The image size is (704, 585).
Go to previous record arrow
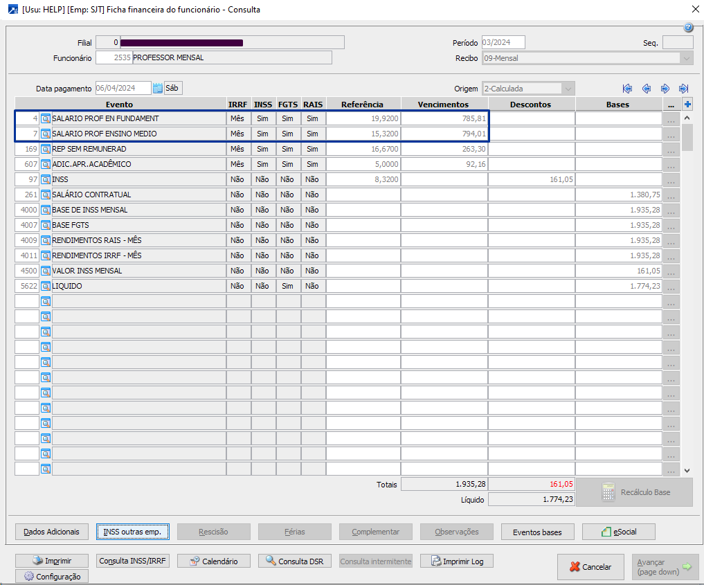tap(647, 89)
